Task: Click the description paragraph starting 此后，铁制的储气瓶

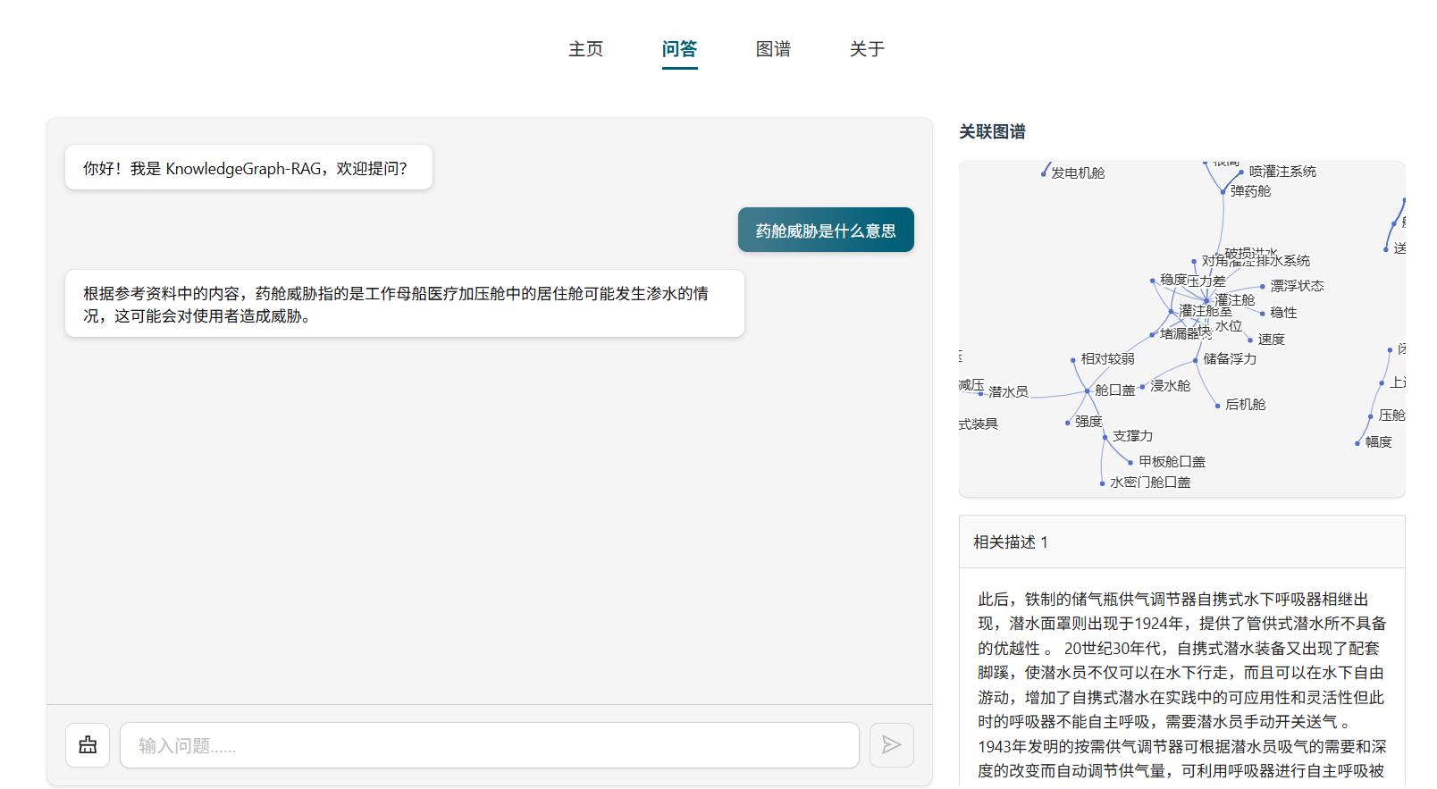Action: [x=1181, y=684]
